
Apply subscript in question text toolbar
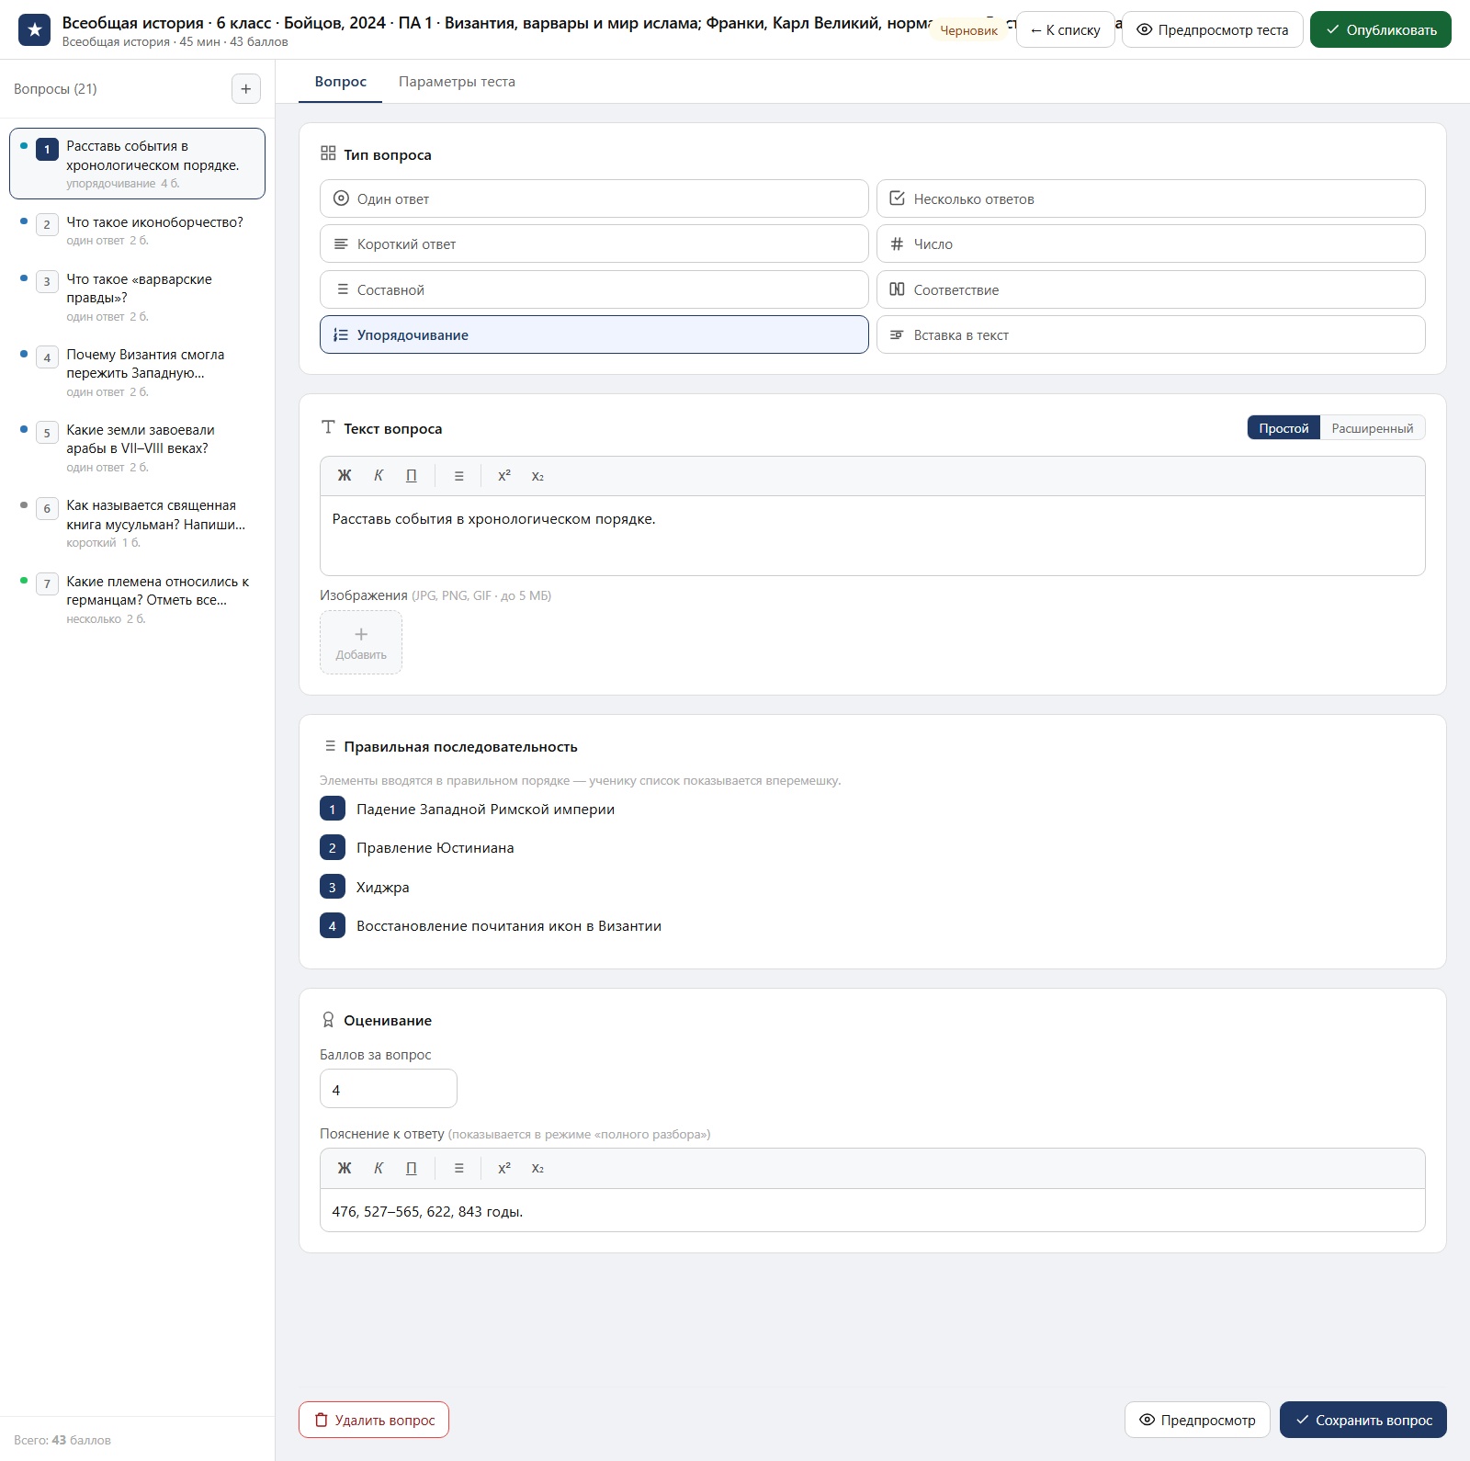(537, 476)
